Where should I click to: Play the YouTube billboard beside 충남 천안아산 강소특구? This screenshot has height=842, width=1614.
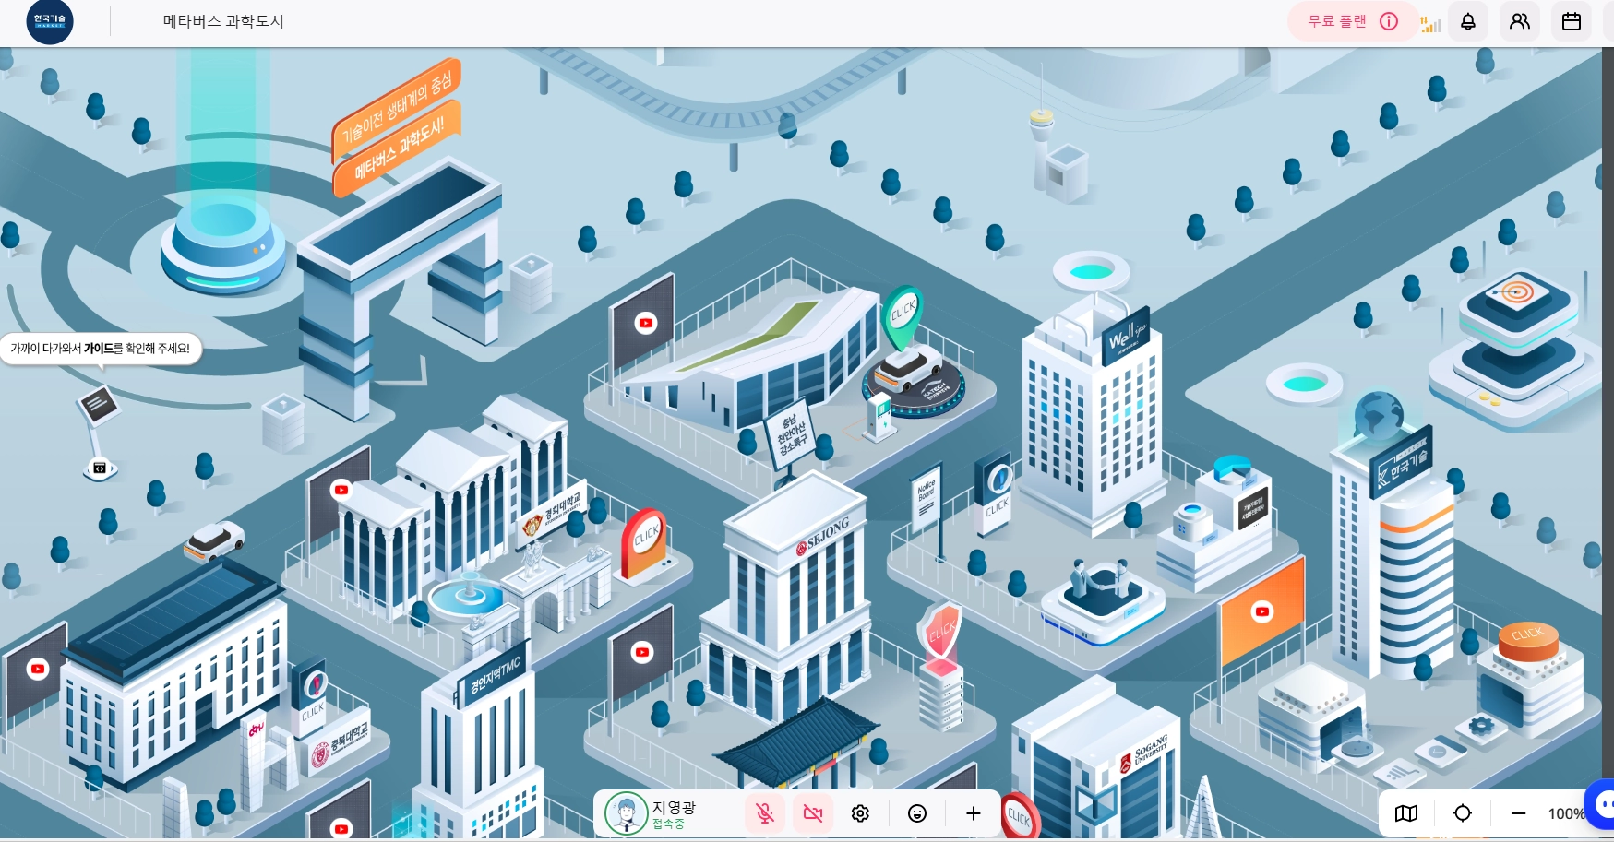tap(645, 323)
